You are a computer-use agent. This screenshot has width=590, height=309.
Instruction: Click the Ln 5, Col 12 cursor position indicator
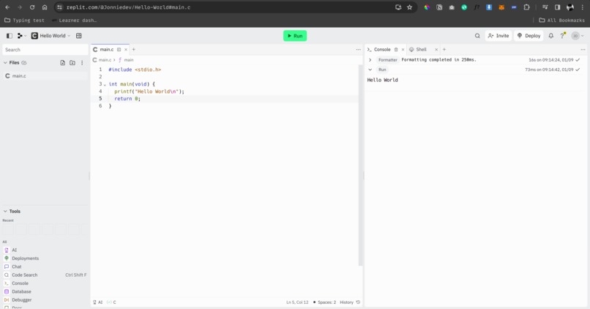point(297,302)
